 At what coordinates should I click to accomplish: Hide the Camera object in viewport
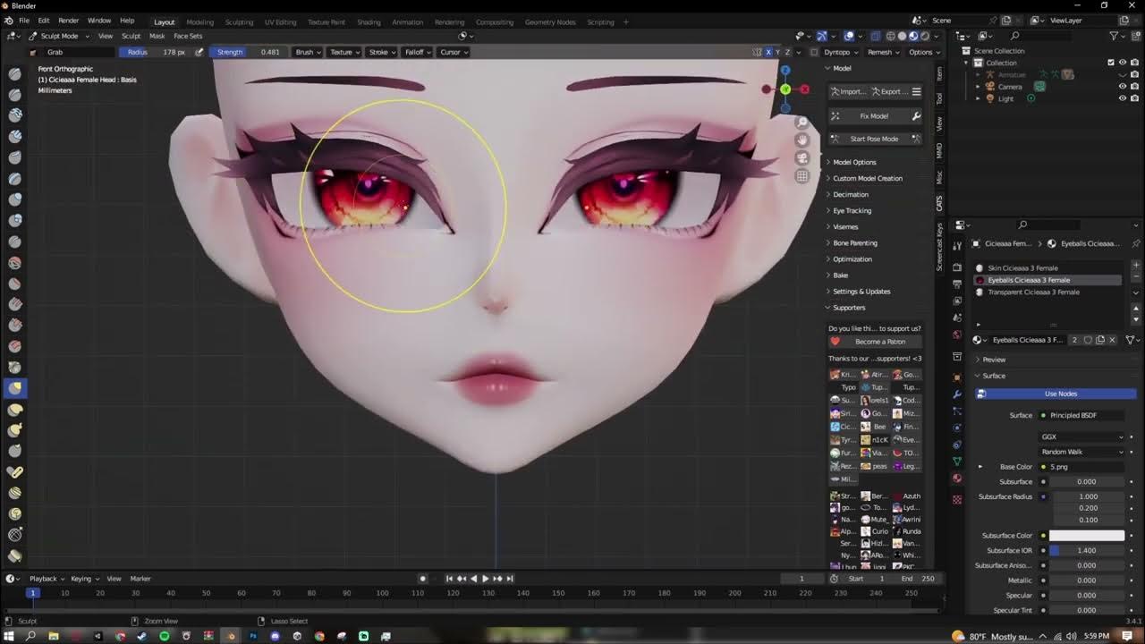pos(1123,87)
